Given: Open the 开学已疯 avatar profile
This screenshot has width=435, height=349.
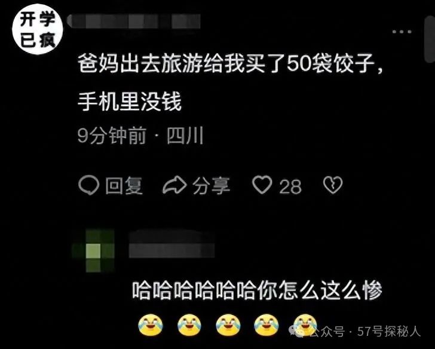Looking at the screenshot, I should point(38,29).
